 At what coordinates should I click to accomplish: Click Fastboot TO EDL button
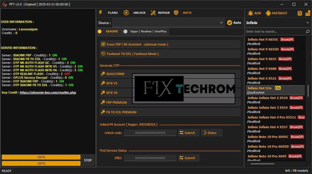pos(170,54)
